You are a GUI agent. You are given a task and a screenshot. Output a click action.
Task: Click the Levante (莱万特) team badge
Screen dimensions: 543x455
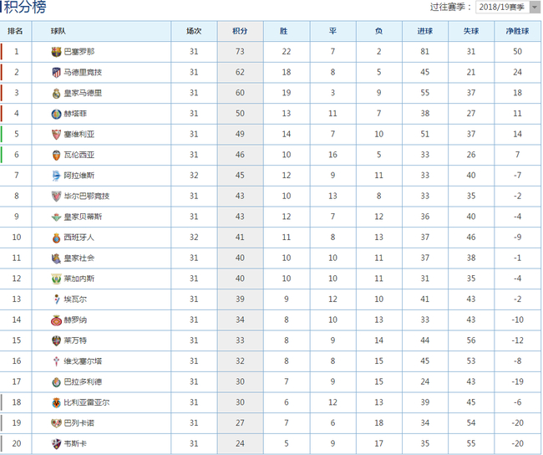[x=57, y=340]
